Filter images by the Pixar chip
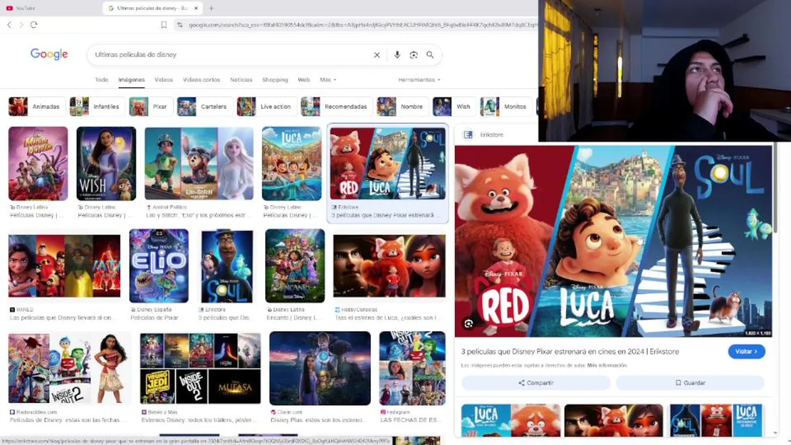 [150, 106]
